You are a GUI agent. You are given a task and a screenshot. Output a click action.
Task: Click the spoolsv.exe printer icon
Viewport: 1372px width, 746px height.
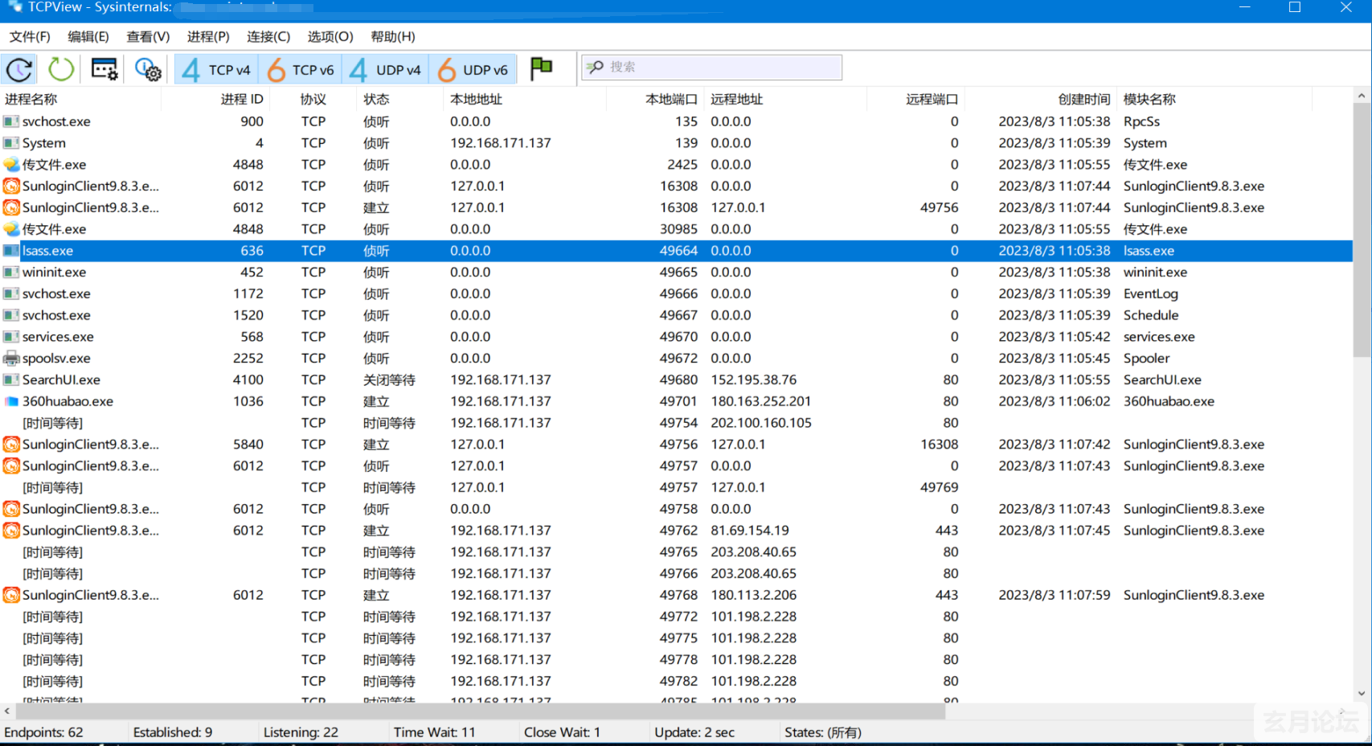[11, 359]
